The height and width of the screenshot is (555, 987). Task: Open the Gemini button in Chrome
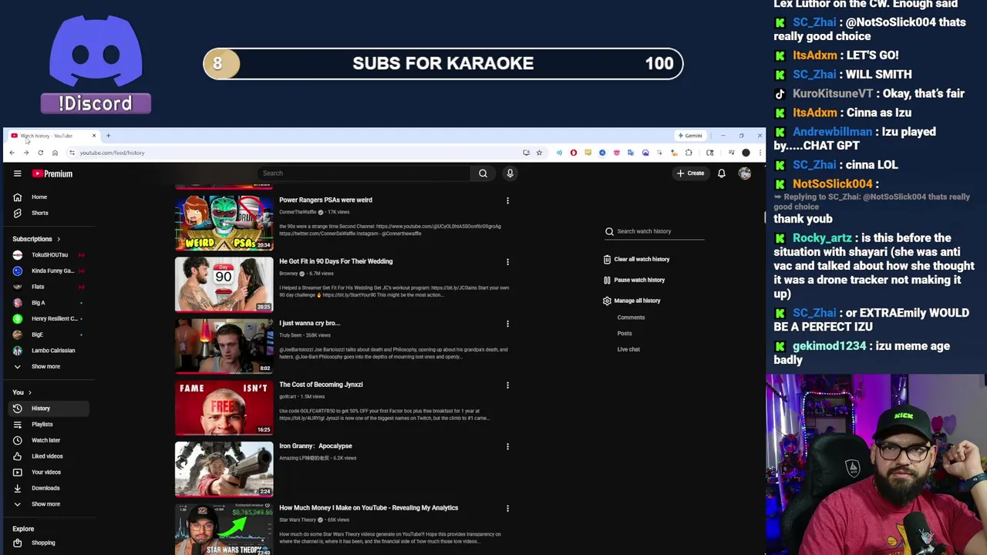(x=690, y=136)
